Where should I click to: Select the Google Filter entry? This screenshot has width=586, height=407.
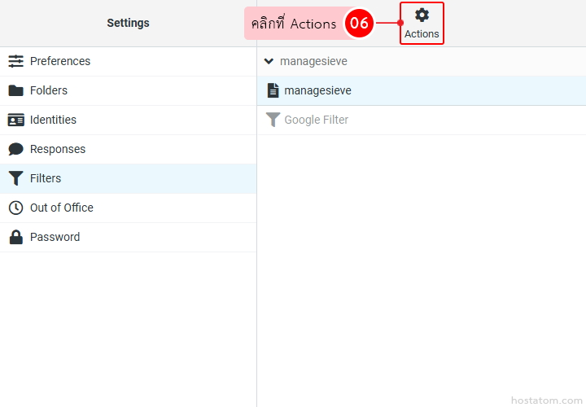(x=316, y=120)
